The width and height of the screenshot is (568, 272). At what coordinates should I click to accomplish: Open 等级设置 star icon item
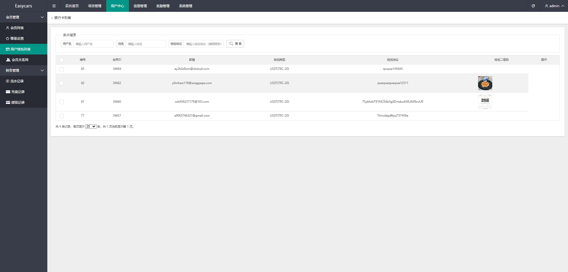tap(17, 38)
